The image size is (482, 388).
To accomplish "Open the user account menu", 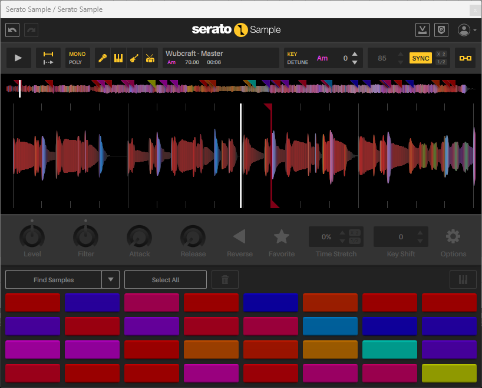I will pos(467,30).
